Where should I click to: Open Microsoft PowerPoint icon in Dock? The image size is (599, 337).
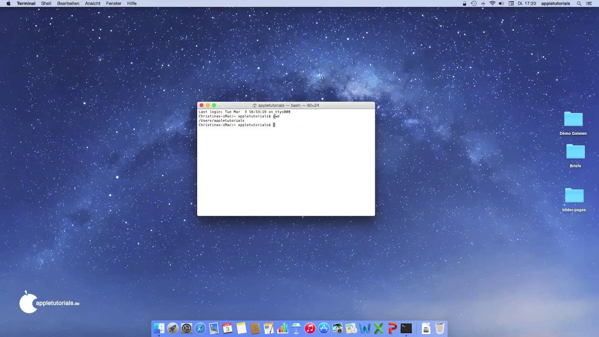coord(392,329)
